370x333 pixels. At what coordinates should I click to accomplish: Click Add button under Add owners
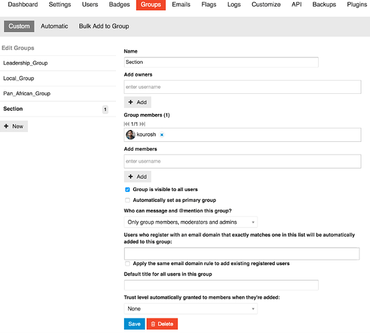(137, 103)
